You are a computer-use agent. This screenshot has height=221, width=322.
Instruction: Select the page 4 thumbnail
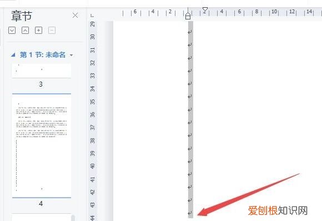pos(42,145)
